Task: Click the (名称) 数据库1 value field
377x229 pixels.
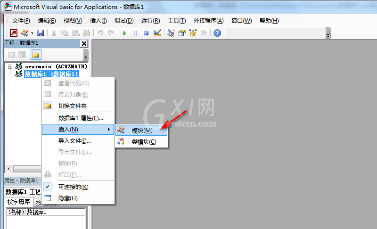Action: pos(56,212)
